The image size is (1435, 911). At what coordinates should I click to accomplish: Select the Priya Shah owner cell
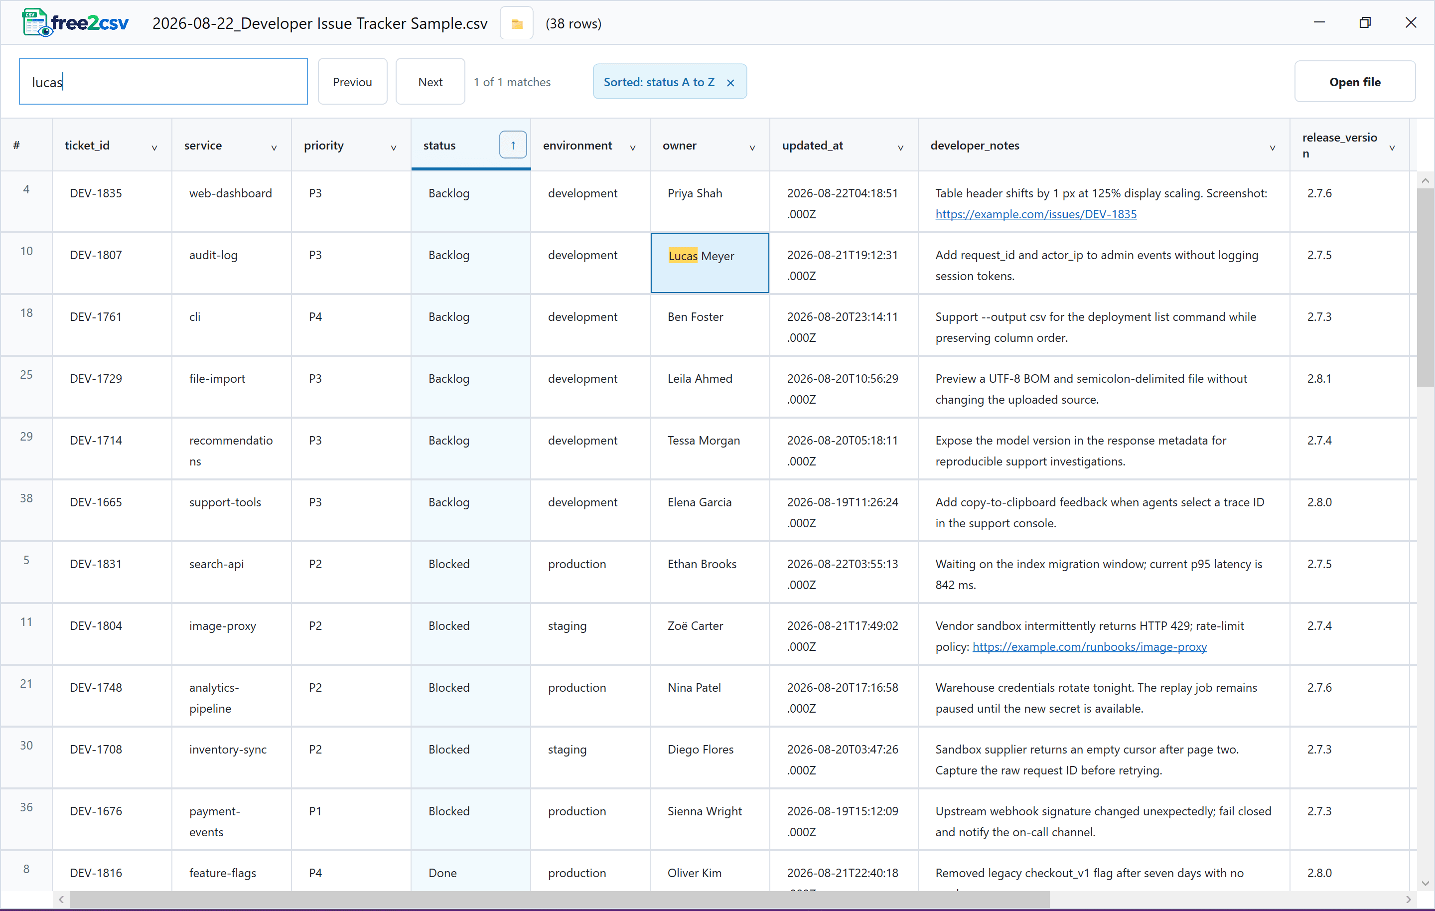pyautogui.click(x=710, y=201)
